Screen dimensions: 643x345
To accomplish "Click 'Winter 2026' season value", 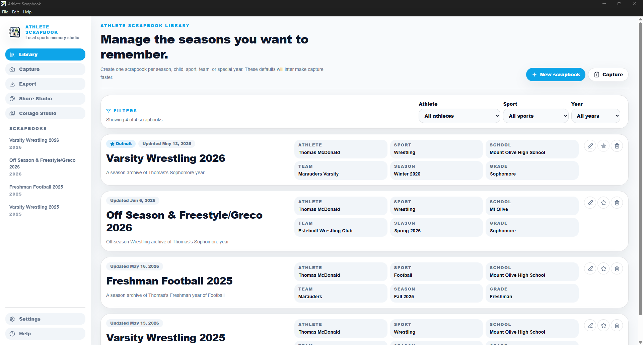I will (407, 174).
